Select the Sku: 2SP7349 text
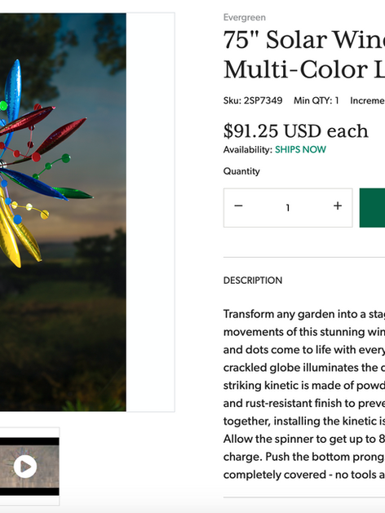385x513 pixels. pyautogui.click(x=253, y=100)
